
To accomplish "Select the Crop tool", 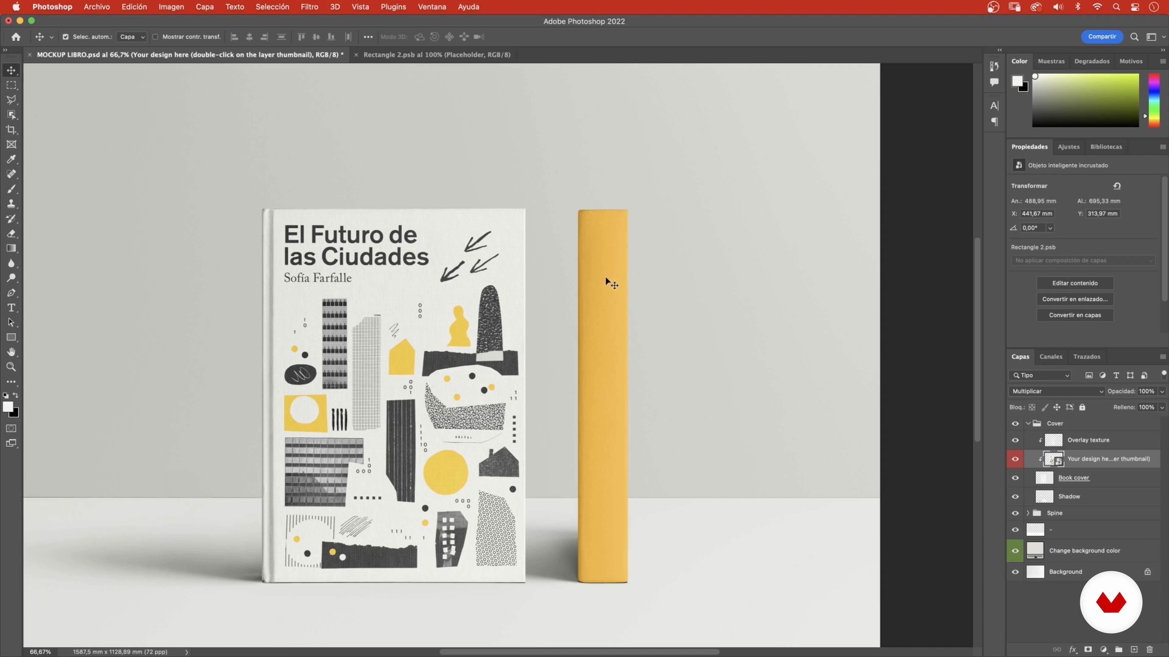I will (x=11, y=130).
